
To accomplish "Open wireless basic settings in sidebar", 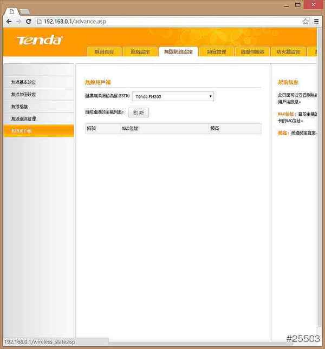I will click(x=39, y=82).
